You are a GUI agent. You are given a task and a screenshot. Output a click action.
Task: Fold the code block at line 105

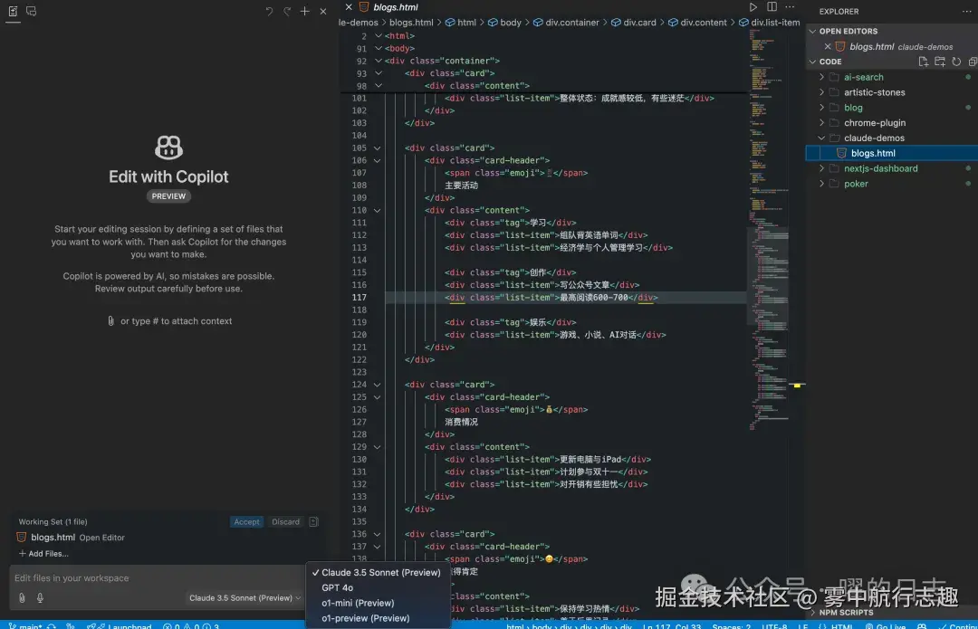tap(378, 148)
